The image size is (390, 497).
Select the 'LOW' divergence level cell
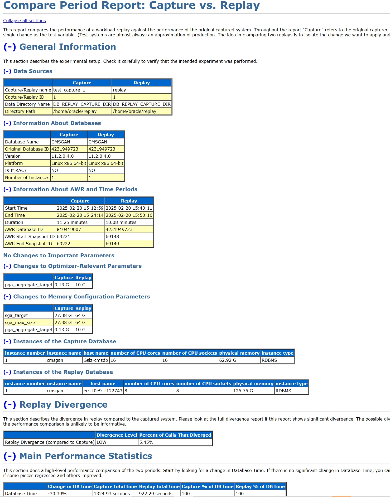[117, 442]
